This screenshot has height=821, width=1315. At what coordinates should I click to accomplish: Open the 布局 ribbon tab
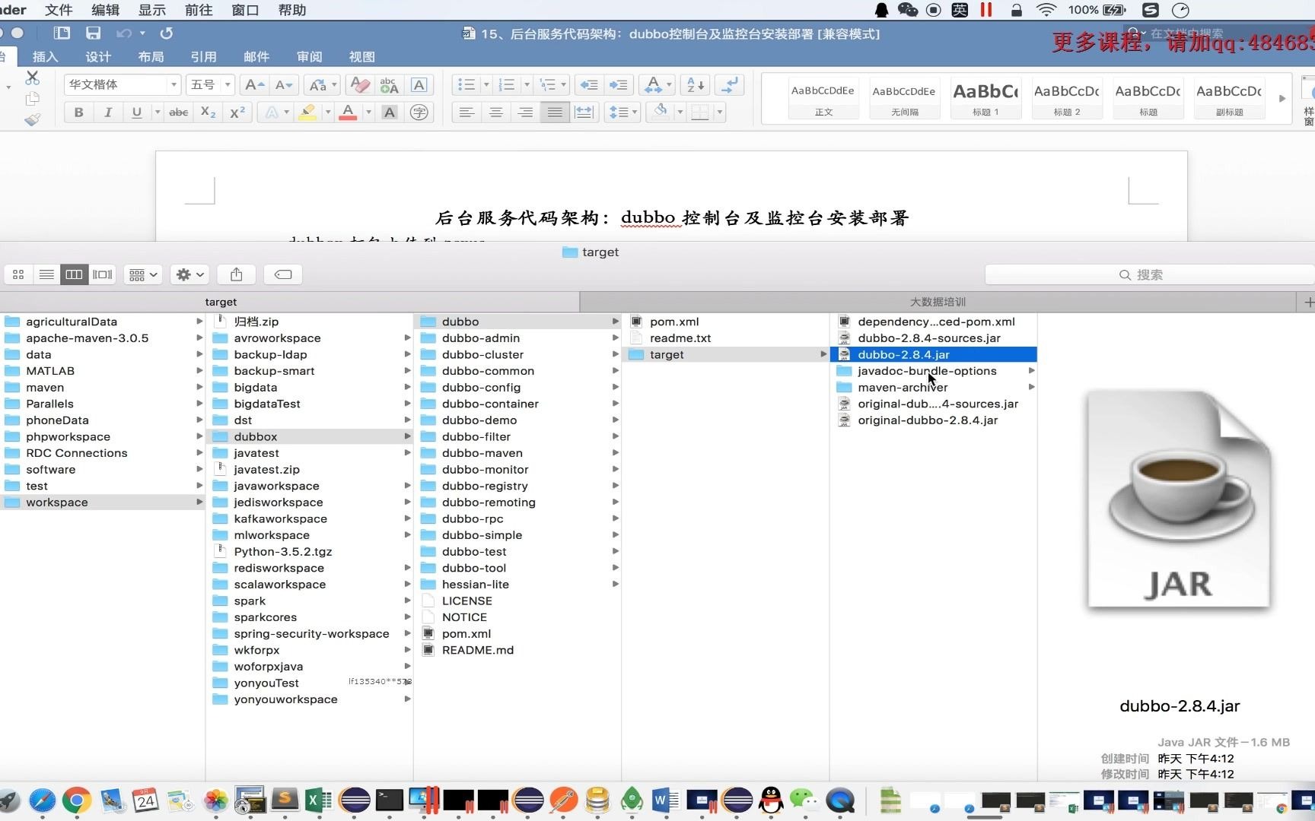tap(151, 57)
